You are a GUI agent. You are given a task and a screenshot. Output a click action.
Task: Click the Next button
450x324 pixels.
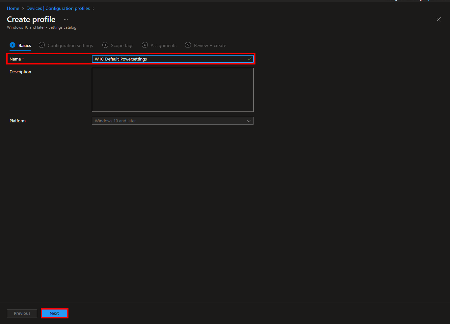click(x=54, y=313)
